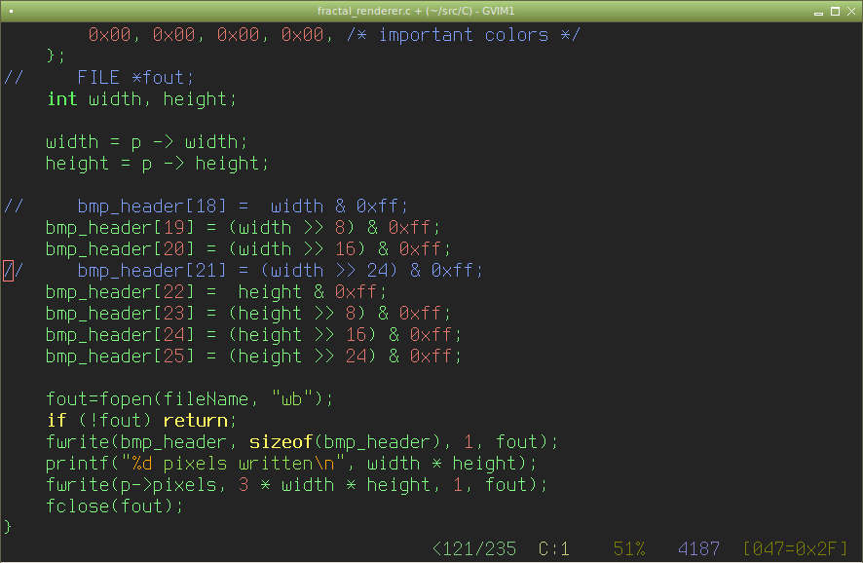
Task: Click the 'bmp_header[24]' assignment line
Action: [x=253, y=335]
